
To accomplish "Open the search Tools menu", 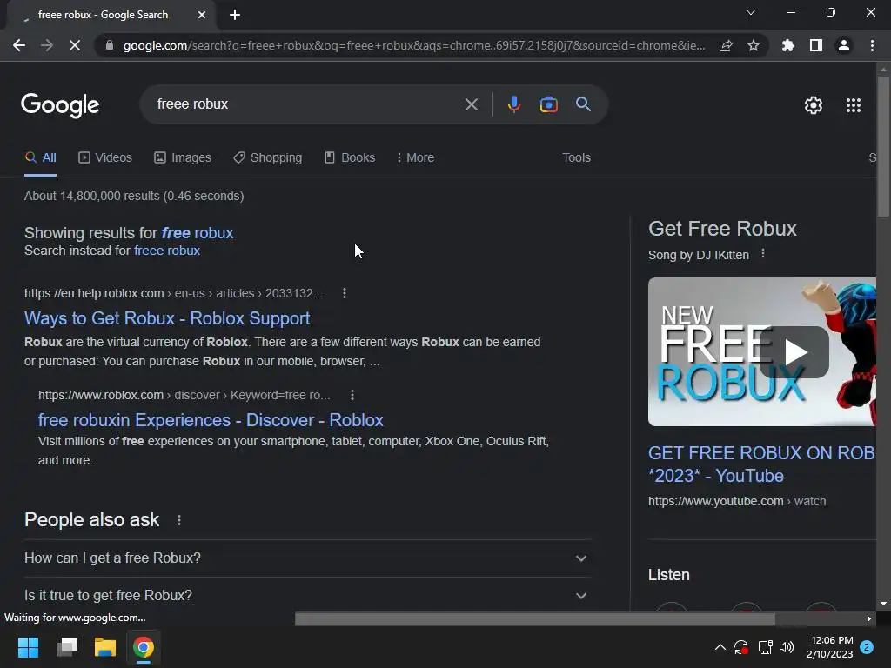I will click(x=576, y=158).
